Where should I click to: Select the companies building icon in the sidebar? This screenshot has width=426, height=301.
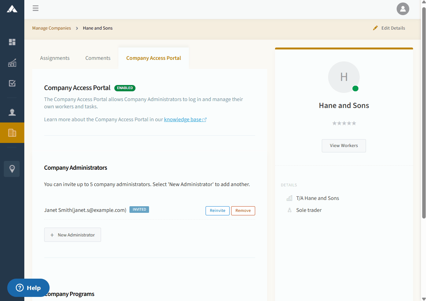pos(12,133)
